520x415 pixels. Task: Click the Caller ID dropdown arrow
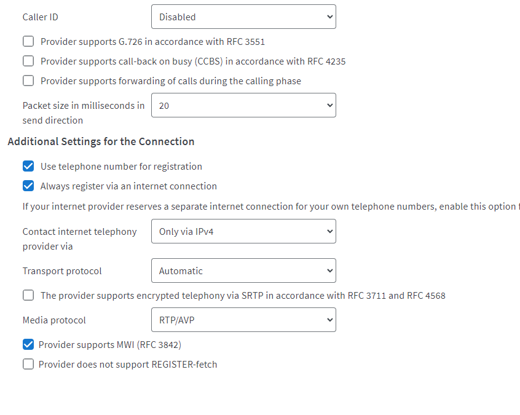pos(329,17)
